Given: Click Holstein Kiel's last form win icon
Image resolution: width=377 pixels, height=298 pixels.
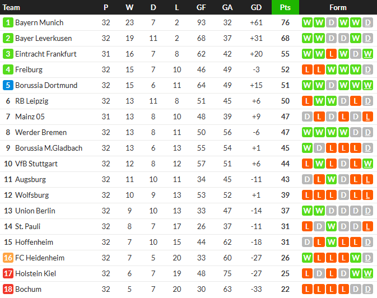Looking at the screenshot, I should click(x=367, y=274).
